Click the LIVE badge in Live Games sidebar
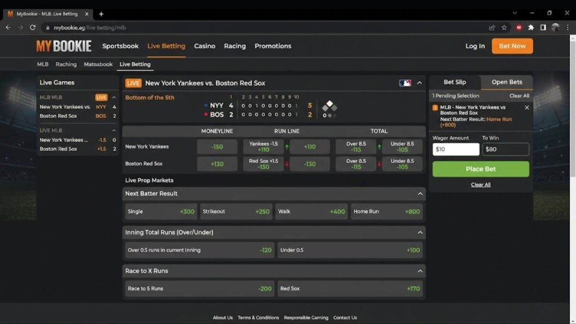Viewport: 576px width, 324px height. tap(101, 97)
